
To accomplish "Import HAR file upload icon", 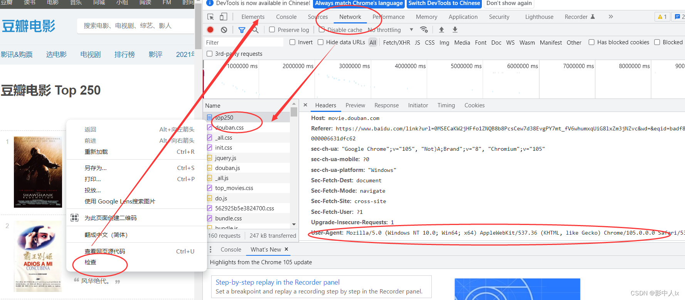I will point(442,30).
